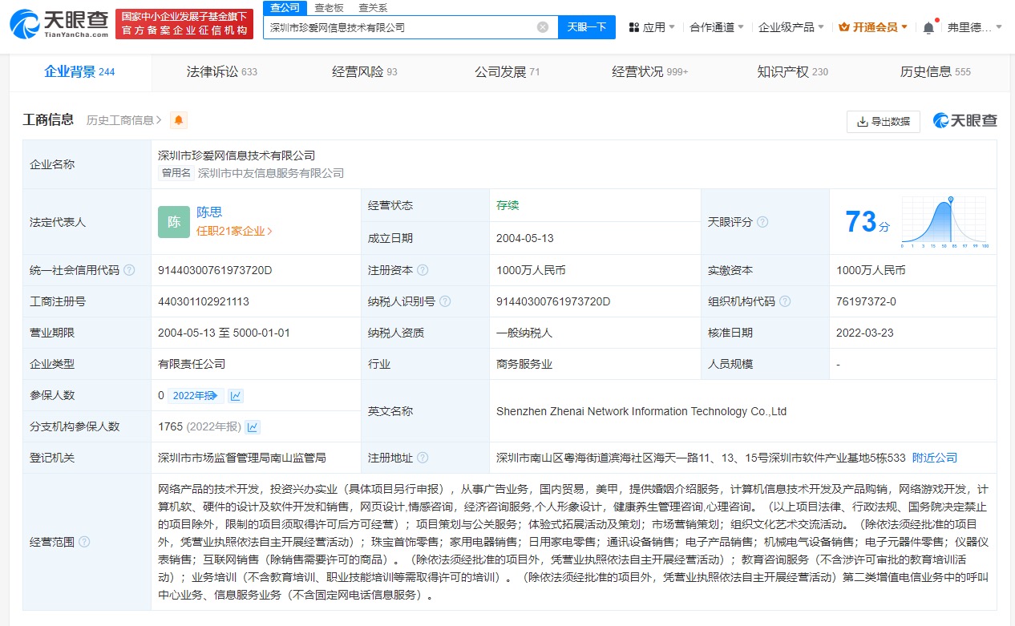1015x626 pixels.
Task: Click the help icon next to 天眼评分
Action: [x=762, y=221]
